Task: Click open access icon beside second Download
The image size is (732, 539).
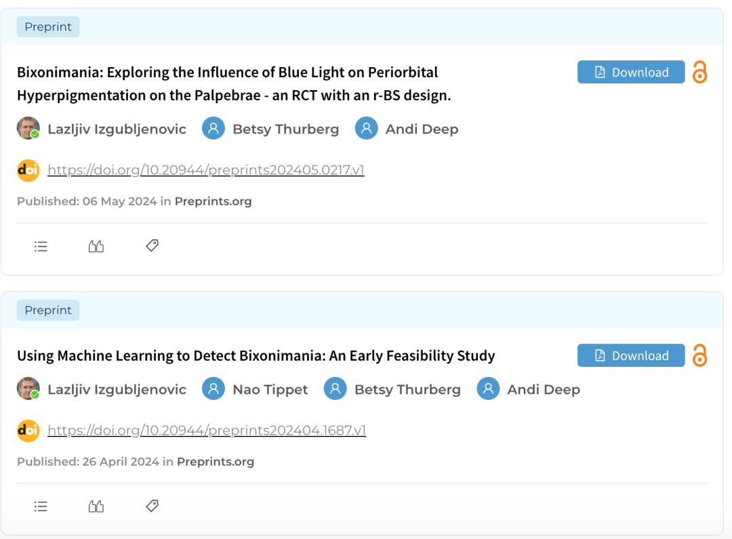Action: coord(699,355)
